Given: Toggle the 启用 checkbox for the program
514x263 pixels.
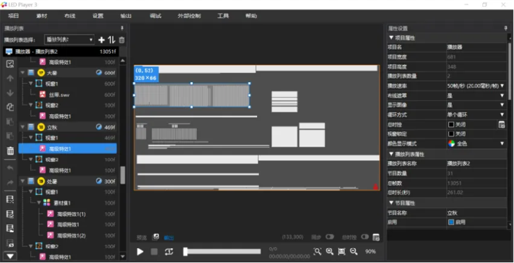Looking at the screenshot, I should (x=451, y=222).
